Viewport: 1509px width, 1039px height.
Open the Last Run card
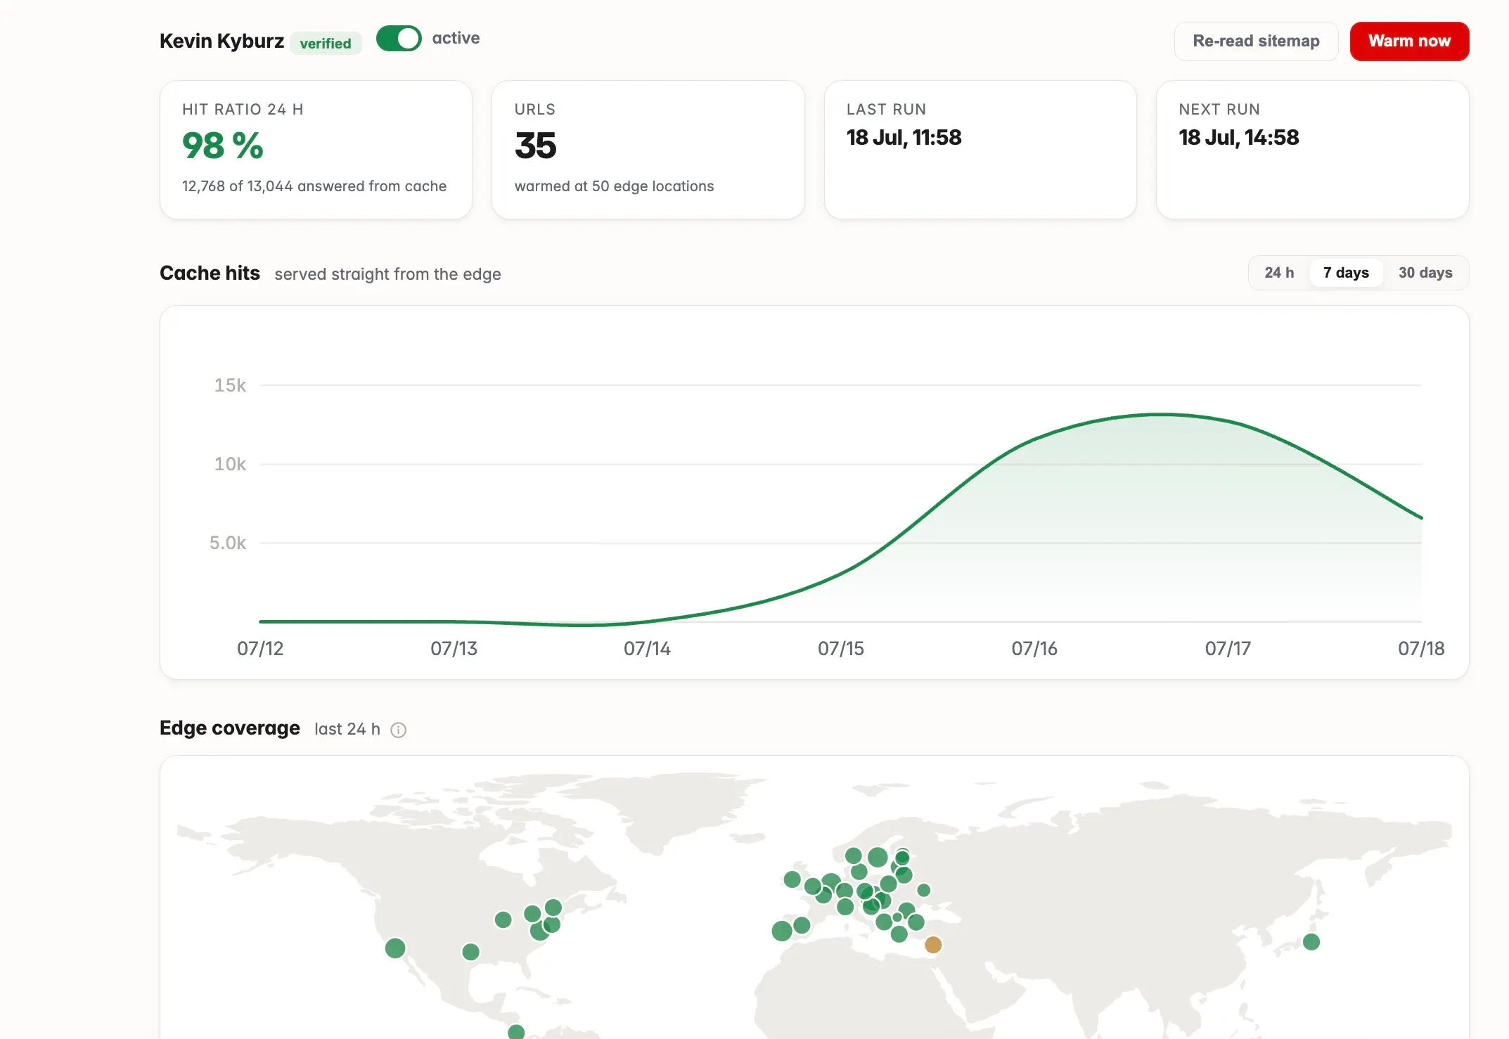click(980, 150)
